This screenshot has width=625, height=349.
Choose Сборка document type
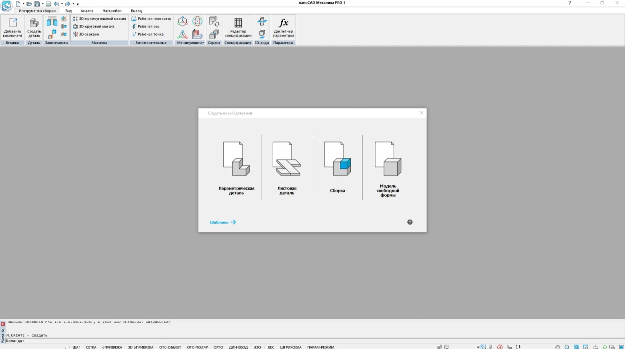coord(337,168)
